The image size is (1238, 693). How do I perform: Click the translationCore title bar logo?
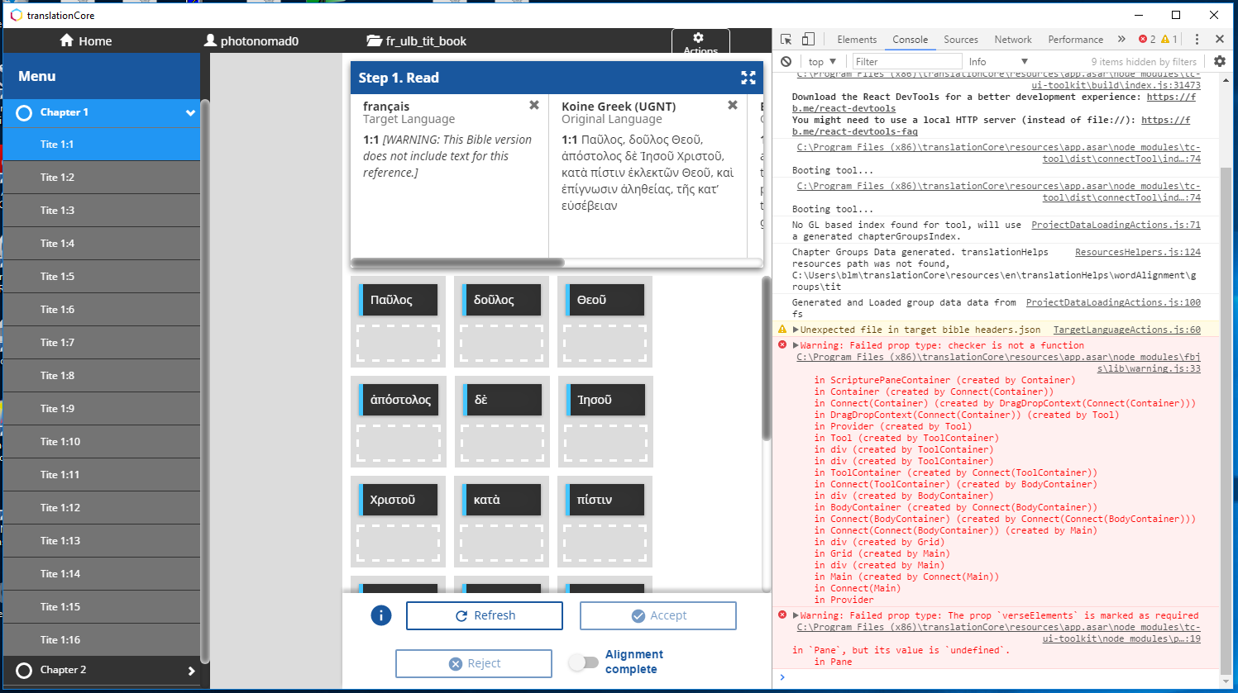pos(16,15)
